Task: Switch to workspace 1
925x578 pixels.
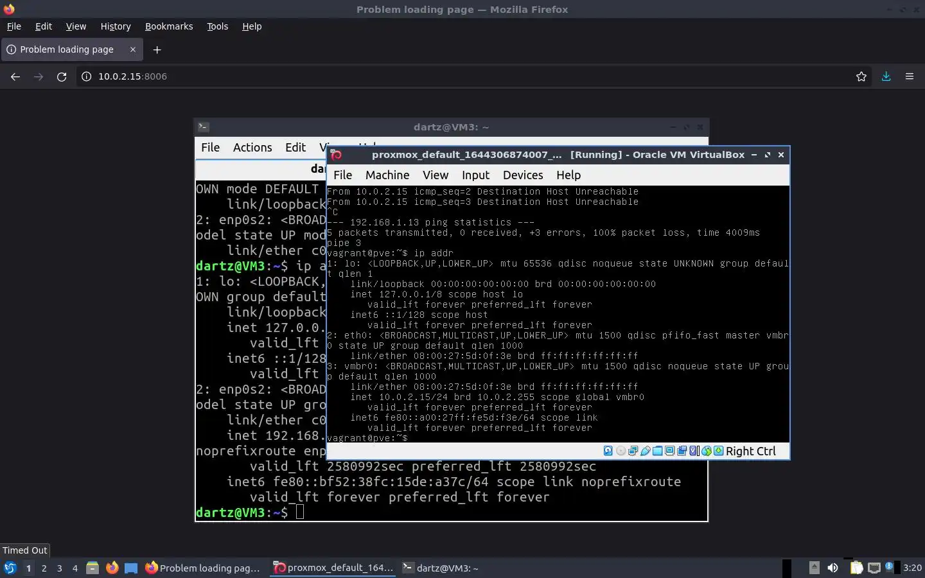Action: coord(28,568)
